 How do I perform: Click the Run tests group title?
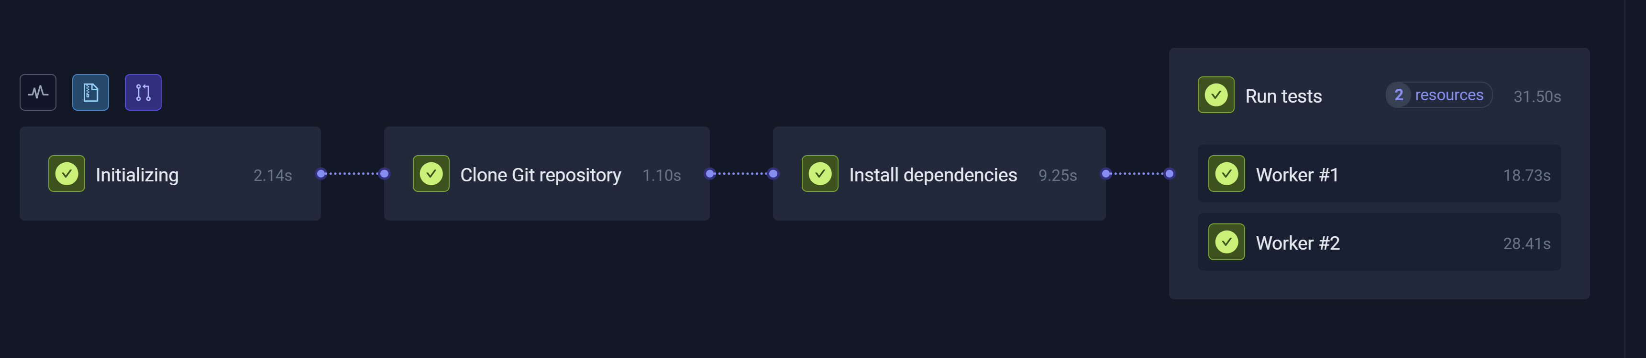[x=1283, y=96]
